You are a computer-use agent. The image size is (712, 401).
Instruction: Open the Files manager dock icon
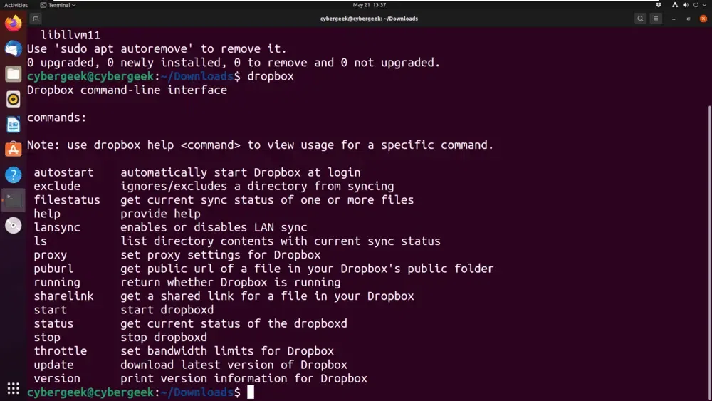tap(13, 73)
